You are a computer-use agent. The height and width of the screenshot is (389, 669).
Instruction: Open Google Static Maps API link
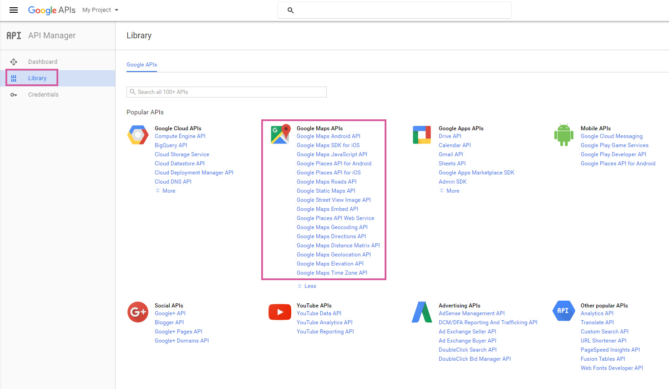(x=326, y=191)
